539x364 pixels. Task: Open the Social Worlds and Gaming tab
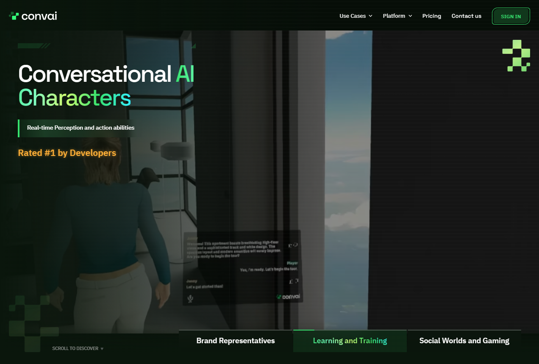[464, 341]
